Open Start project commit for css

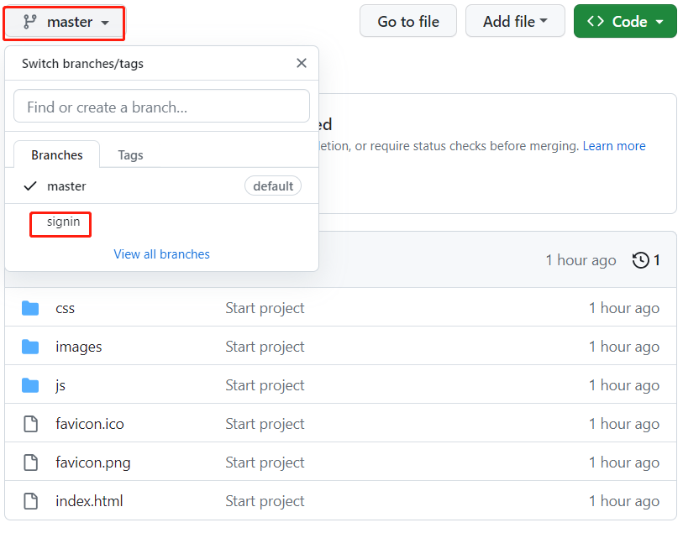click(x=265, y=308)
